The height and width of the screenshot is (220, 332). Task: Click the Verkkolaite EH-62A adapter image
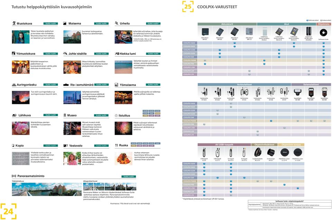(204, 92)
